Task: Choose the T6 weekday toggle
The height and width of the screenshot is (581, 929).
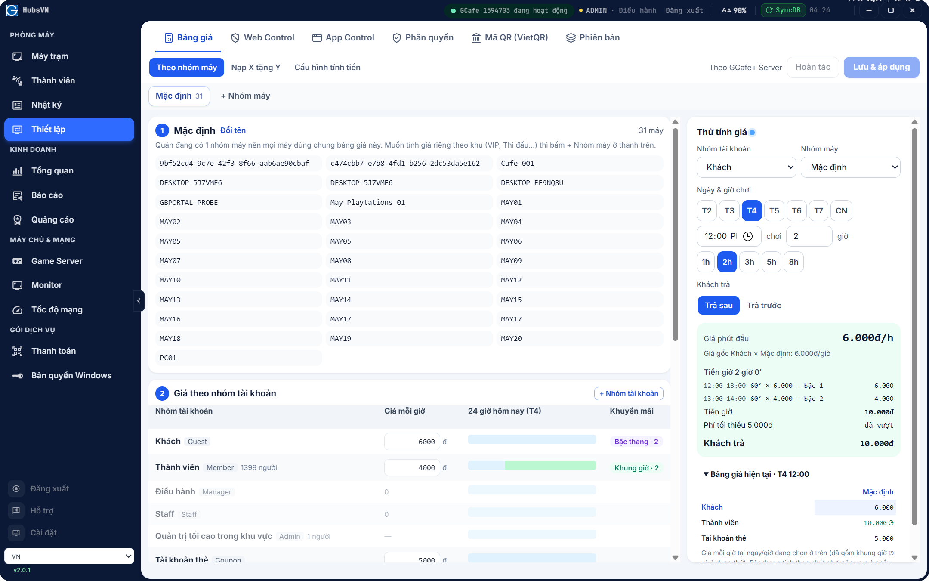Action: 796,211
